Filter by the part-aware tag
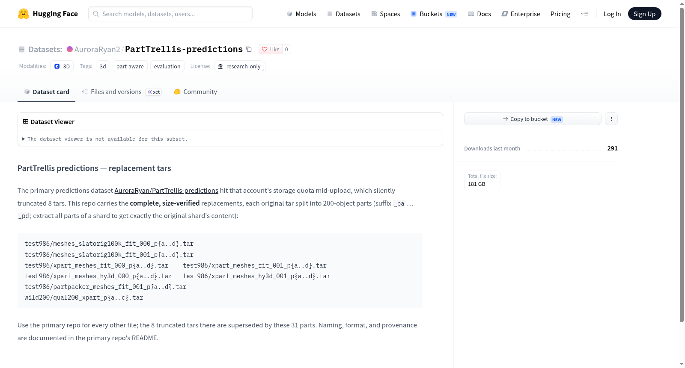Screen dimensions: 685x368 point(130,66)
